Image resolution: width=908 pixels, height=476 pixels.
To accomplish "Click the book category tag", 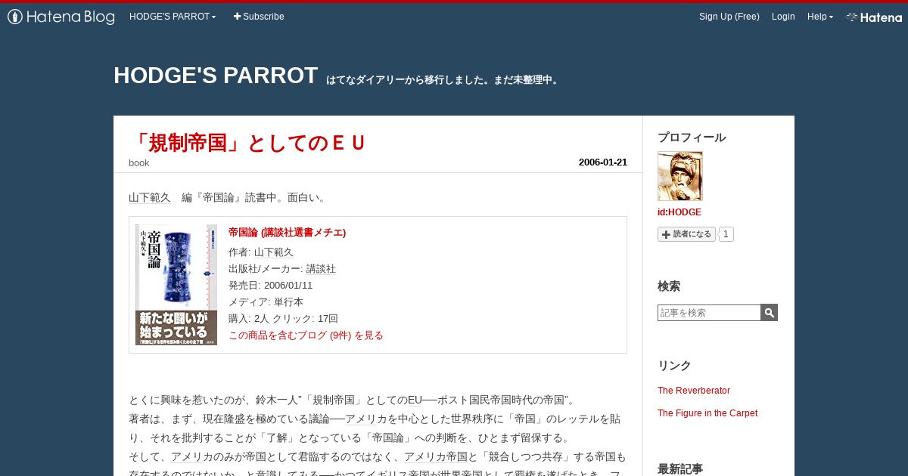I will click(x=139, y=163).
